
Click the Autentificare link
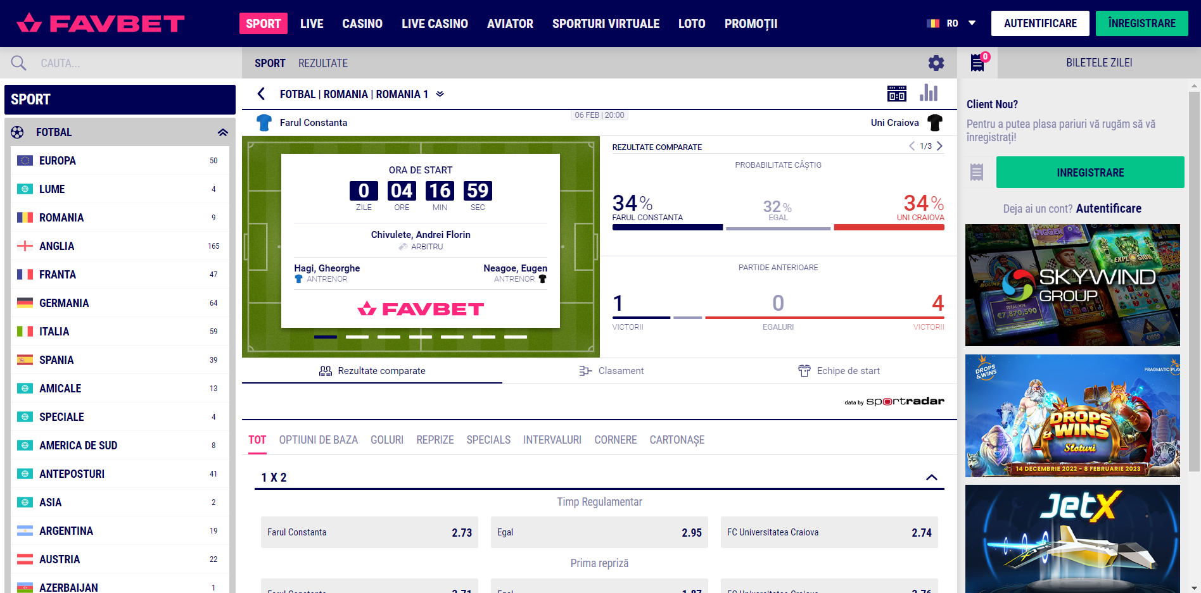pyautogui.click(x=1109, y=208)
